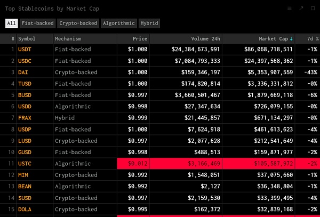The height and width of the screenshot is (217, 320).
Task: Filter by Algorithmic stablecoins
Action: point(118,23)
